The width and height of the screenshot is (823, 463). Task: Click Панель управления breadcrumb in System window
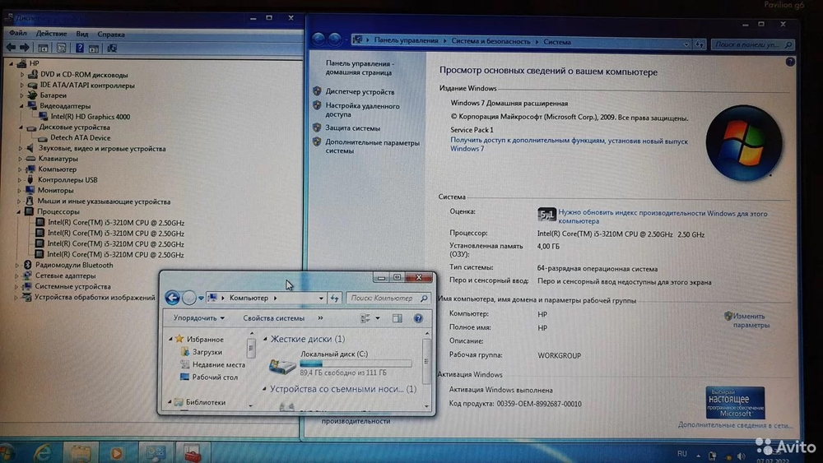(x=406, y=40)
